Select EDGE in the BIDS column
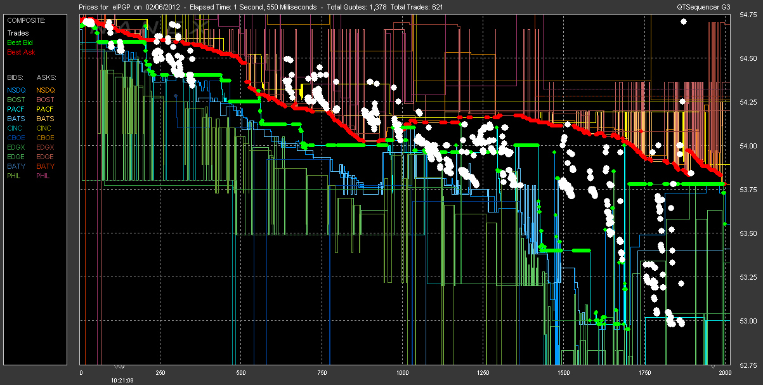Viewport: 763px width, 385px height. point(16,157)
